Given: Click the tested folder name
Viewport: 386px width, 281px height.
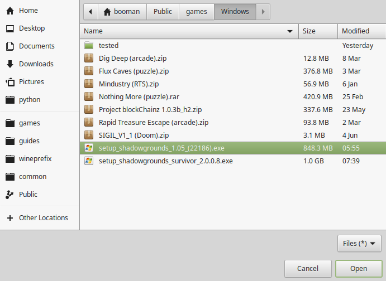Looking at the screenshot, I should pos(108,46).
